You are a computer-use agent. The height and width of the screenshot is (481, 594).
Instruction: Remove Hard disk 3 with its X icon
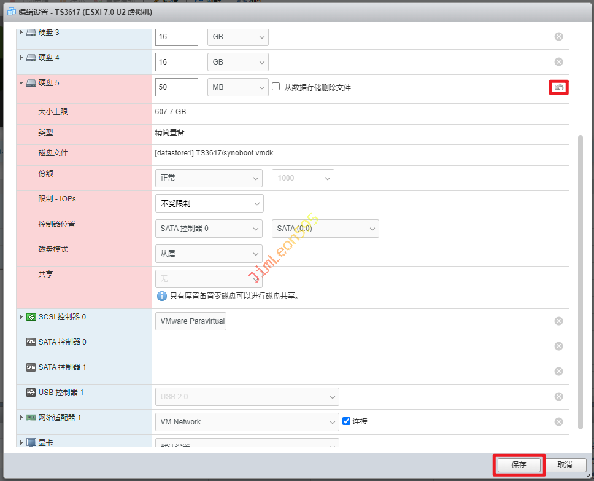558,37
